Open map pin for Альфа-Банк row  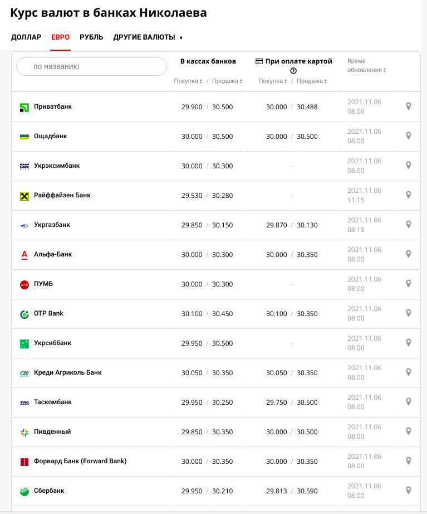pos(408,254)
